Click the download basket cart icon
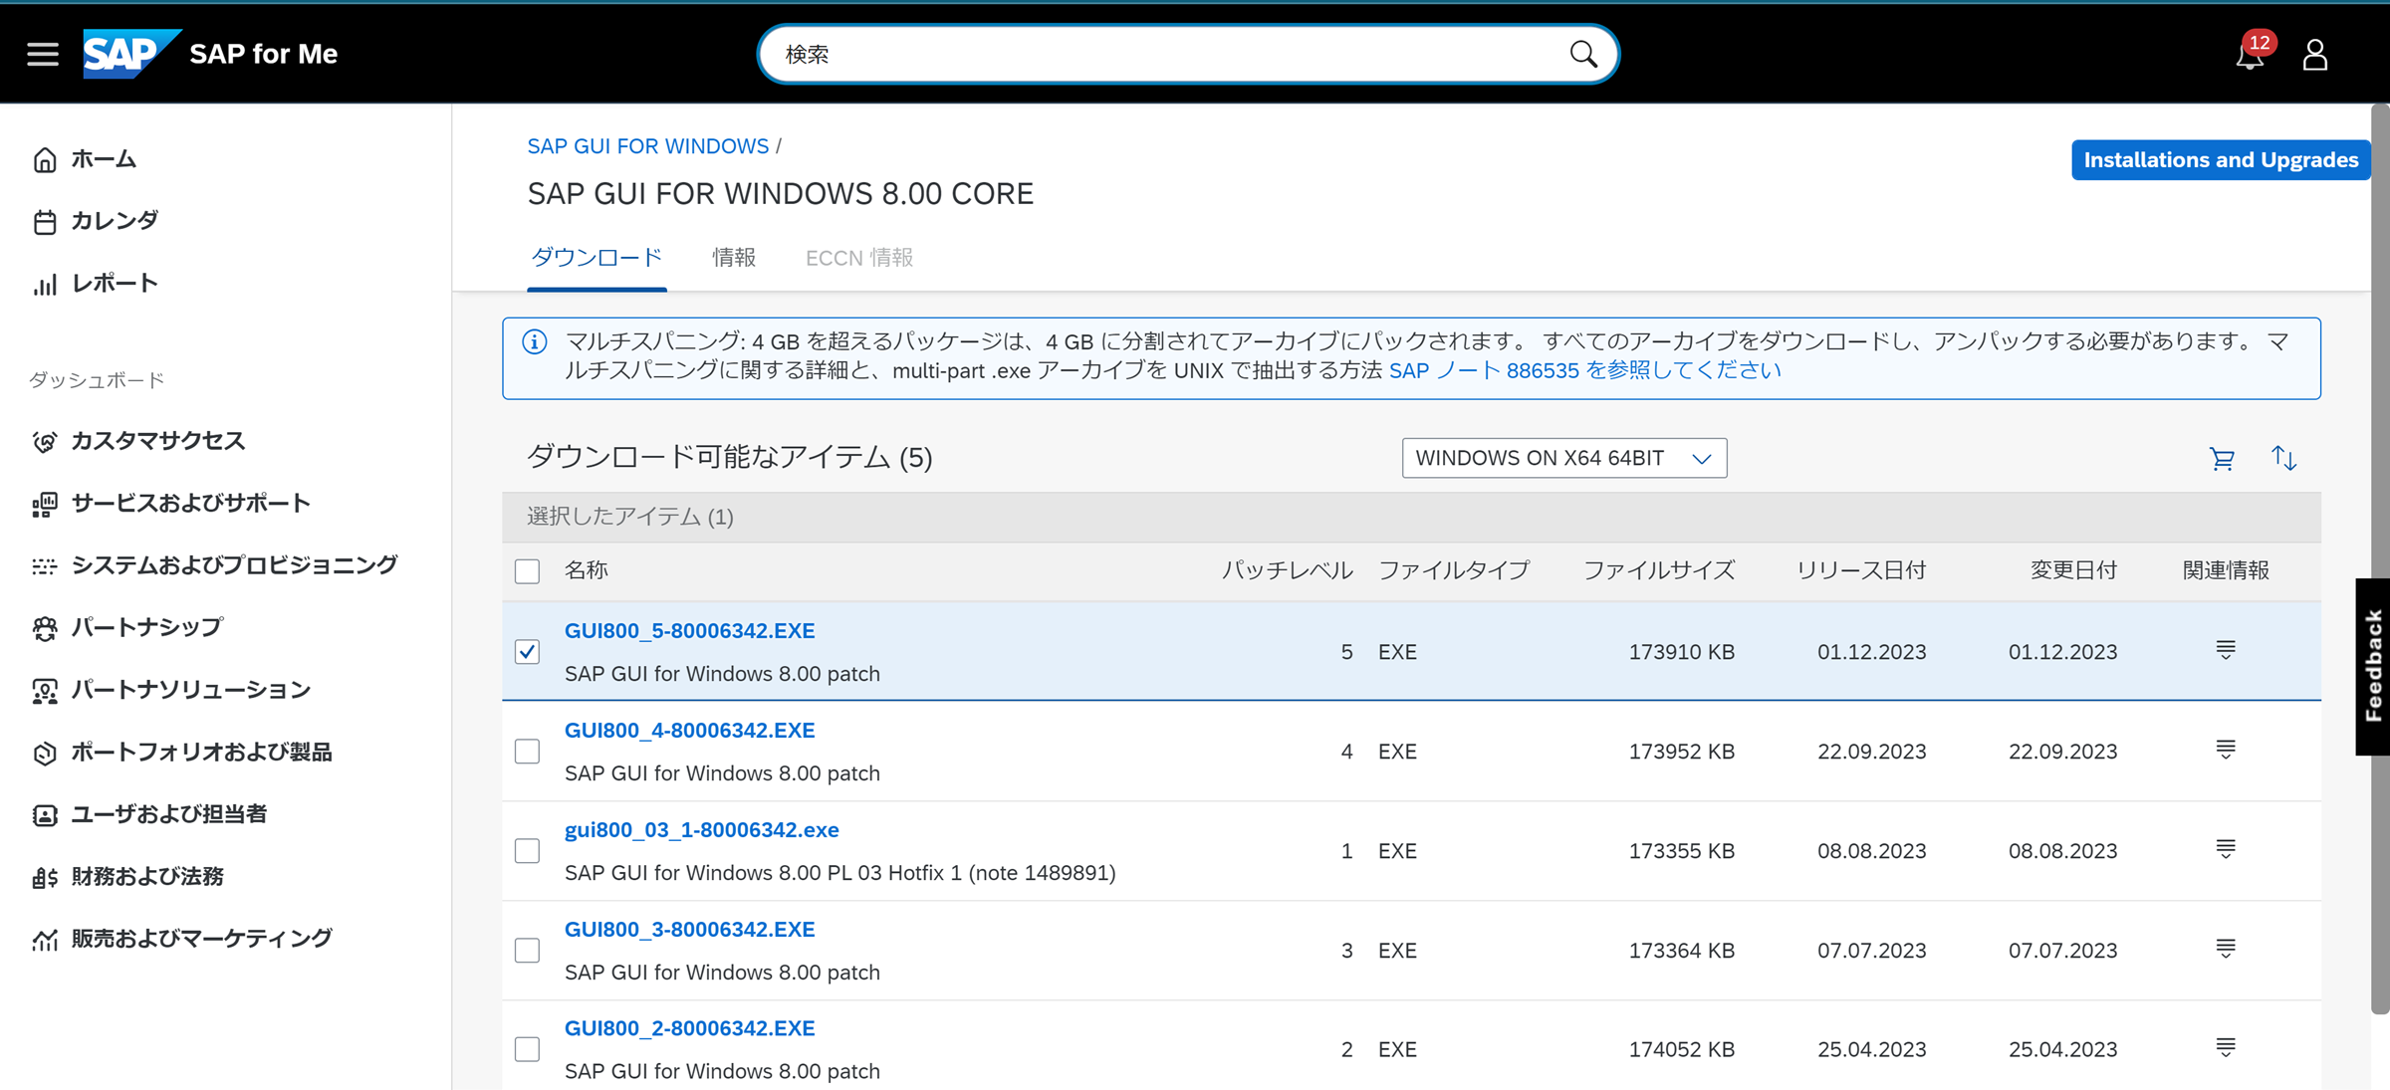This screenshot has width=2390, height=1090. 2222,459
